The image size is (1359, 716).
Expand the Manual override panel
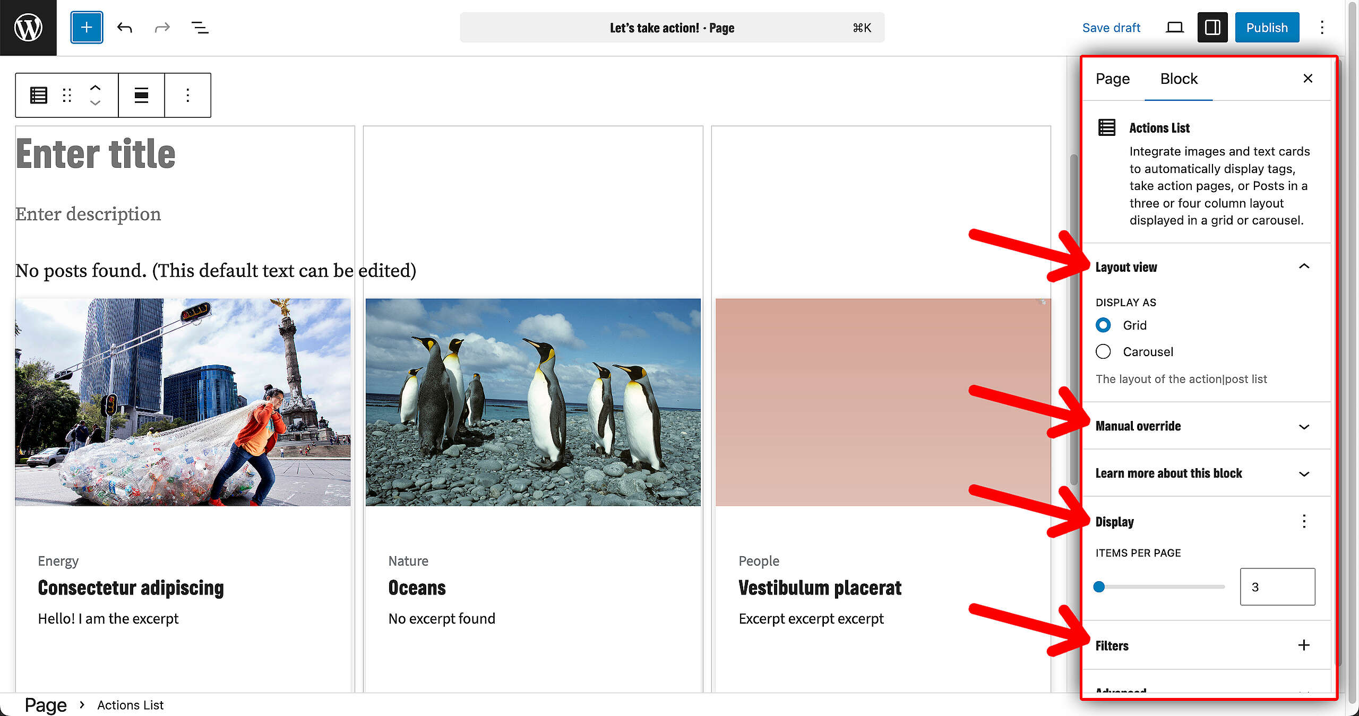point(1206,426)
